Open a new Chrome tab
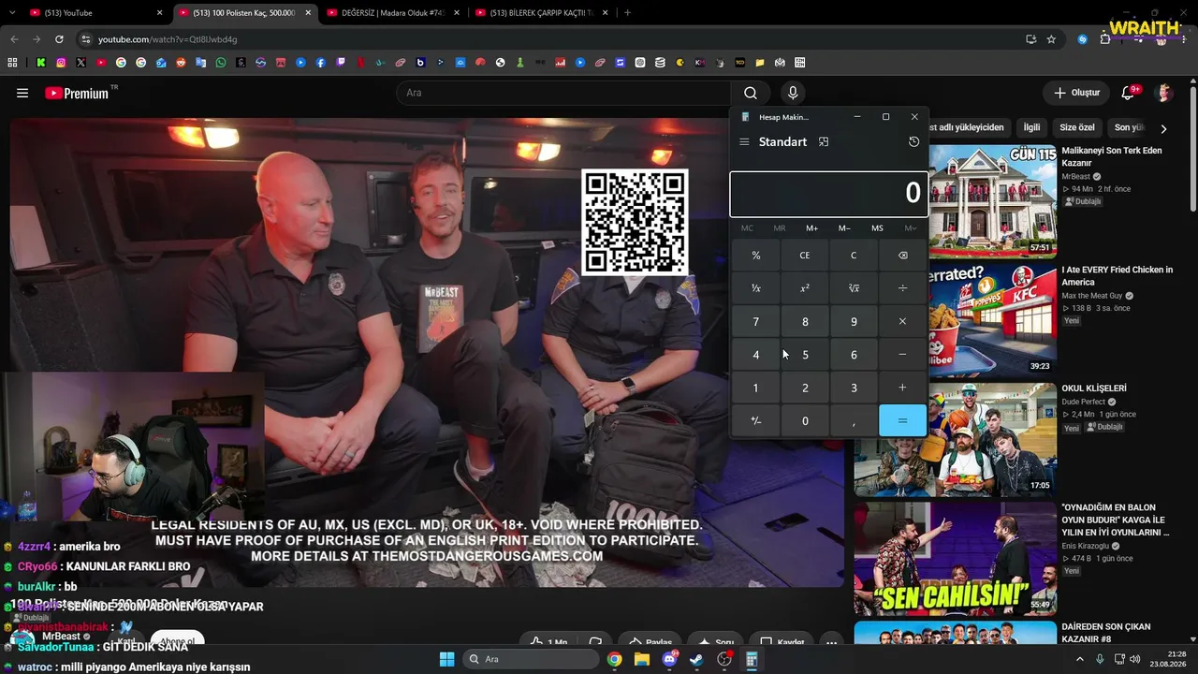 [627, 13]
